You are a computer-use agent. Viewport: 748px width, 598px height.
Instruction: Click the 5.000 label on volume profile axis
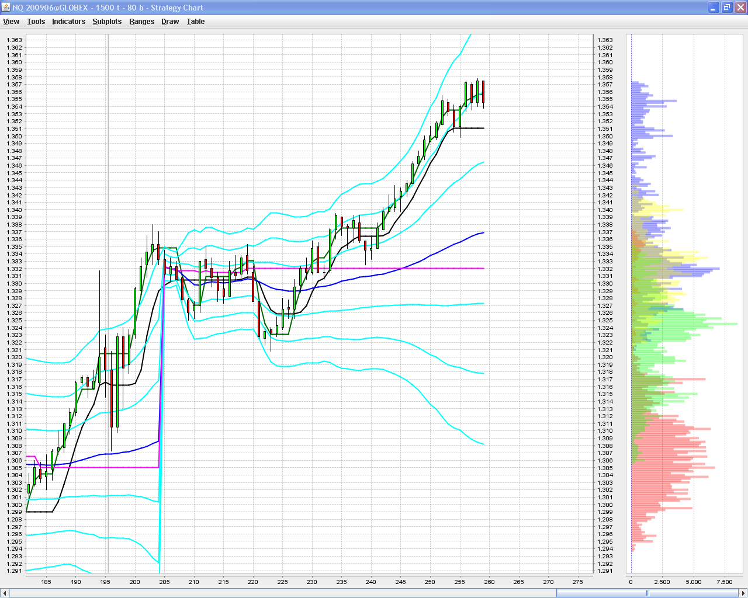coord(694,582)
